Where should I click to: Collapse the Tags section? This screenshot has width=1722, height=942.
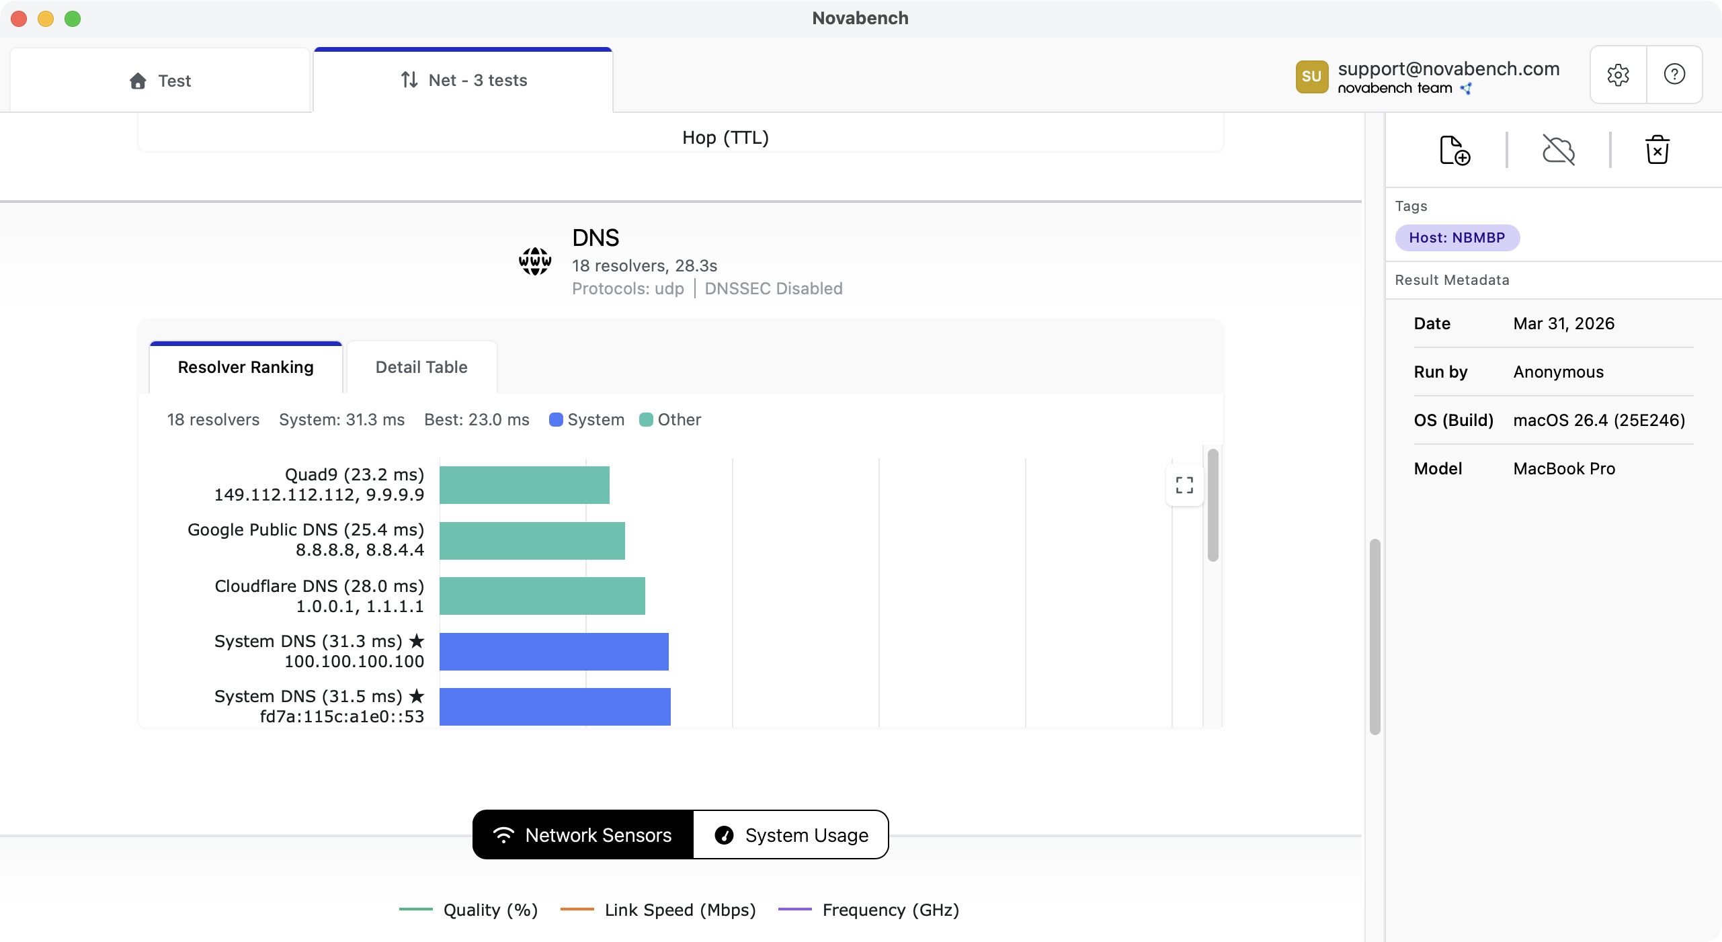1411,206
